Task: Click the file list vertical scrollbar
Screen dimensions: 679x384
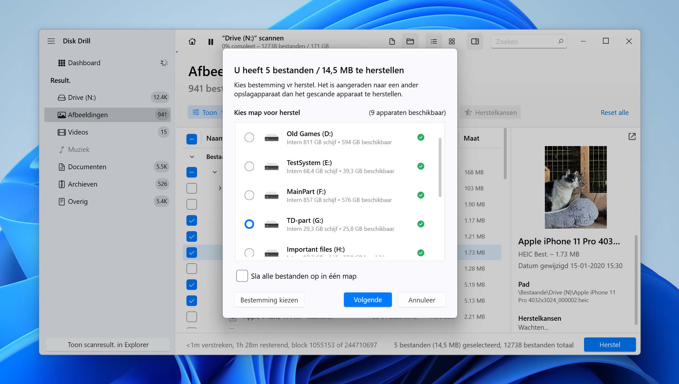Action: point(505,154)
